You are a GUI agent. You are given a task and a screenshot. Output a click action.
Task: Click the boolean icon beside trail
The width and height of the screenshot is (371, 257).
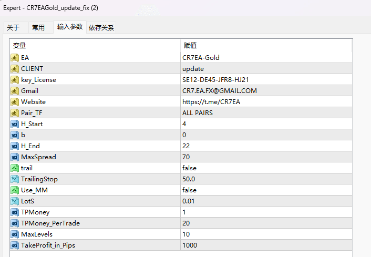[x=14, y=168]
